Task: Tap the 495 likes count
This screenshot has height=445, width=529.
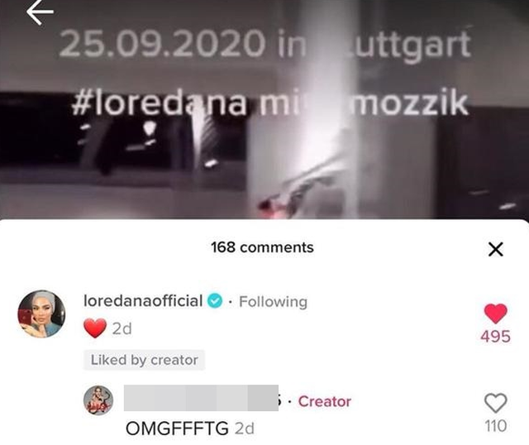Action: 496,337
